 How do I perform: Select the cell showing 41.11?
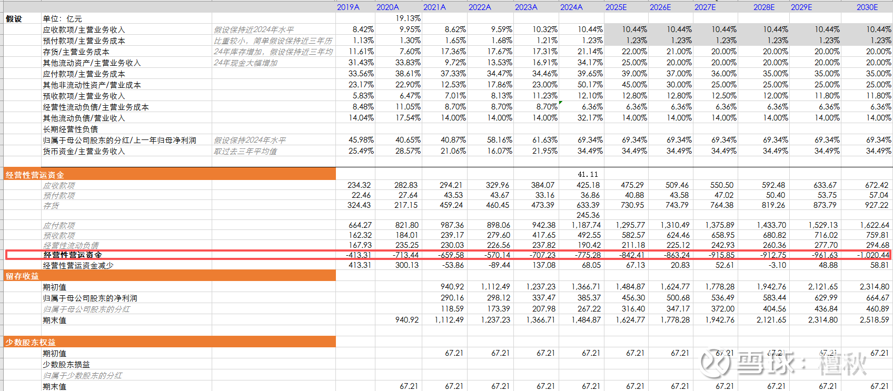588,175
